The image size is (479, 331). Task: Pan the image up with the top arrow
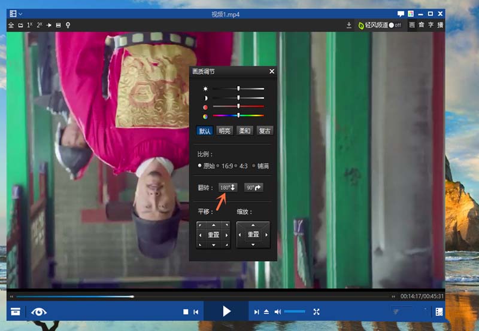click(214, 225)
